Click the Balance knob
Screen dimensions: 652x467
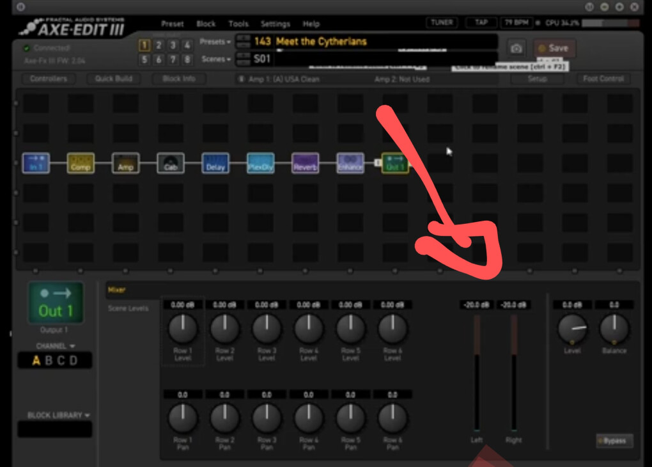tap(614, 328)
